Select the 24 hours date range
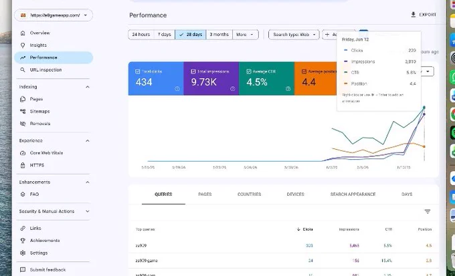The image size is (455, 276). [141, 35]
